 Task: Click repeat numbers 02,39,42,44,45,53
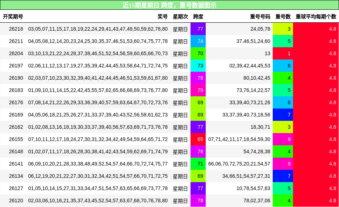coord(250,66)
